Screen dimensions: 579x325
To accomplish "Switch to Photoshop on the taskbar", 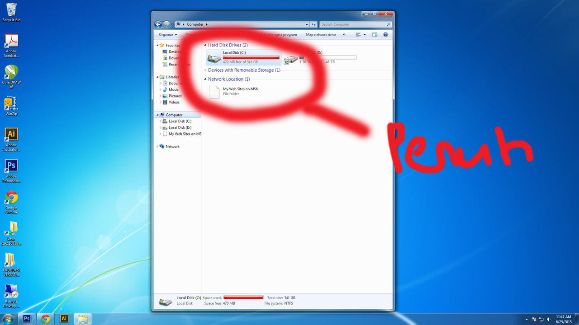I will point(27,319).
